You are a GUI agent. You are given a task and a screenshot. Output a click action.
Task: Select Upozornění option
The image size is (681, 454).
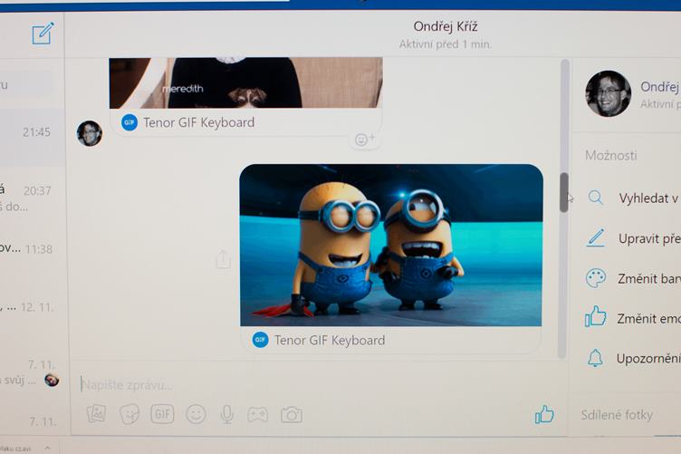pos(635,358)
